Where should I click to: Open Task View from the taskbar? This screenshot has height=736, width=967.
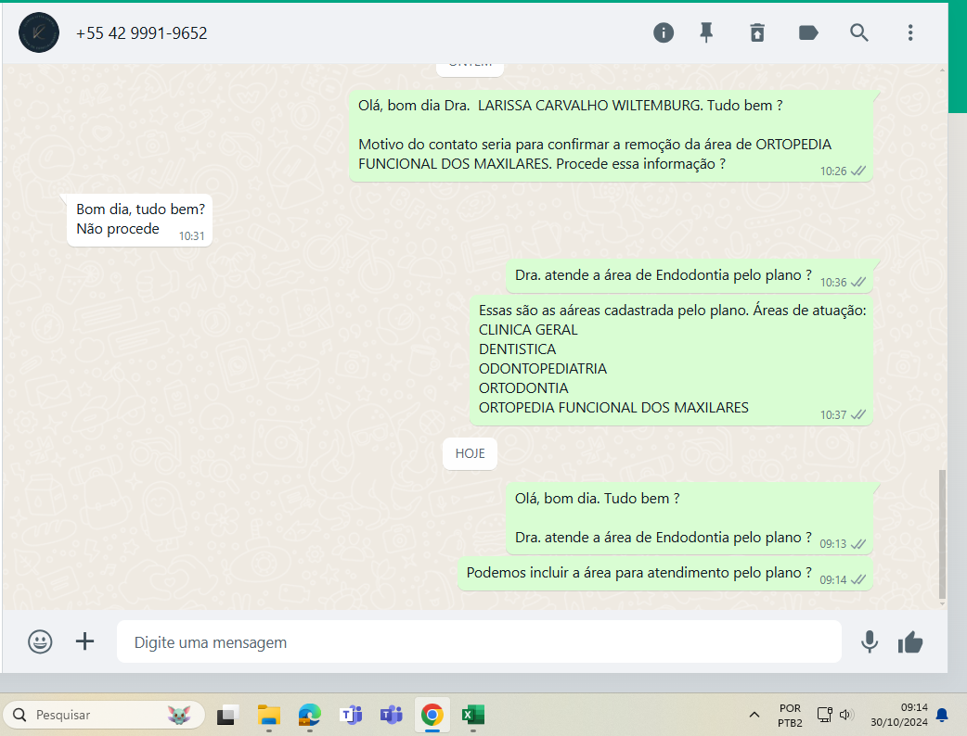click(x=227, y=715)
